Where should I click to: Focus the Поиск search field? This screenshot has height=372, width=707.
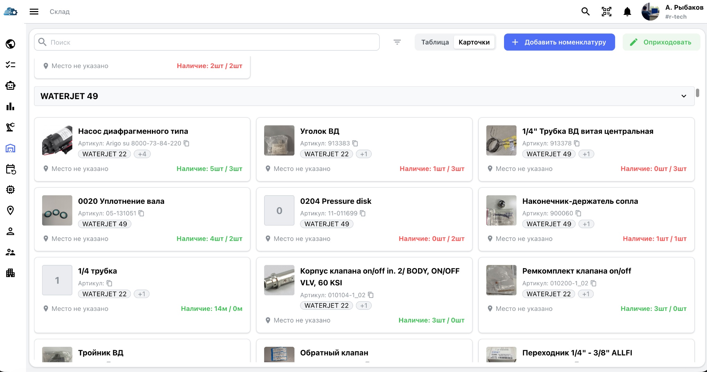[207, 42]
